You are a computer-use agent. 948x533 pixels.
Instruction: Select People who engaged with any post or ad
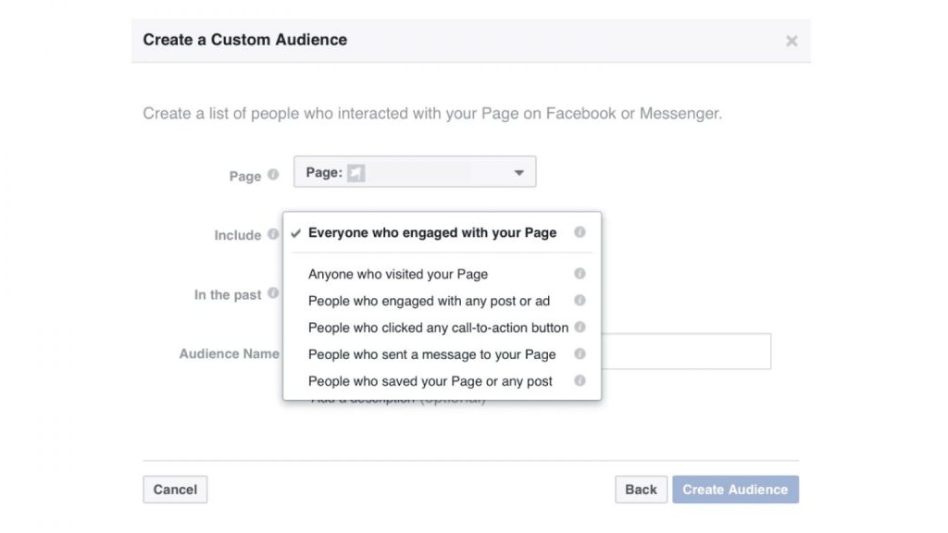tap(429, 301)
